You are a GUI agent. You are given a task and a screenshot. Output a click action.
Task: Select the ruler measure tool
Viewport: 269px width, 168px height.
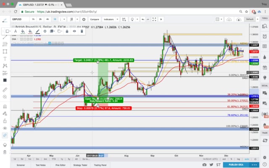coord(5,89)
